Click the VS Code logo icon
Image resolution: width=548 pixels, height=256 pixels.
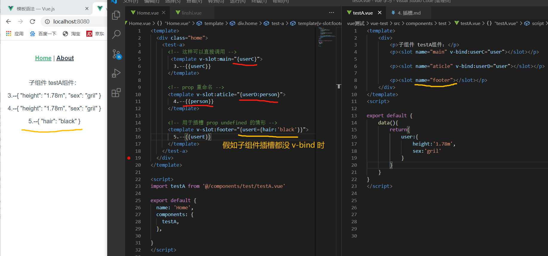[114, 1]
